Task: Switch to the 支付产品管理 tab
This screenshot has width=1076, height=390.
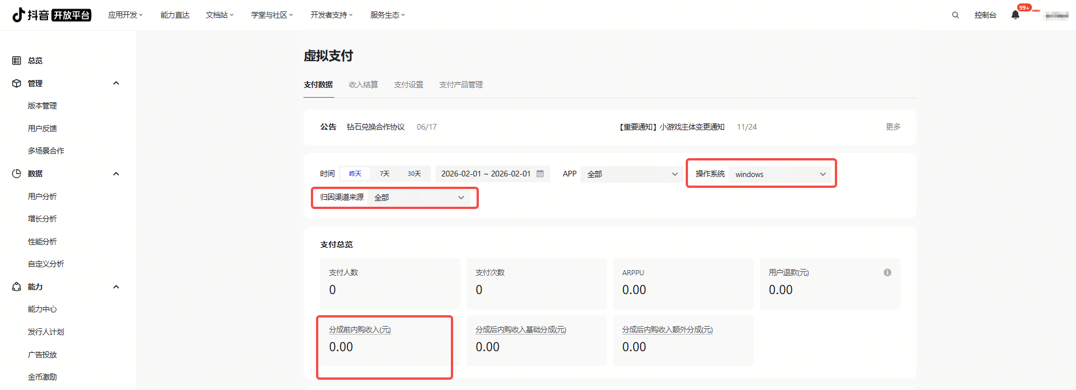Action: coord(461,85)
